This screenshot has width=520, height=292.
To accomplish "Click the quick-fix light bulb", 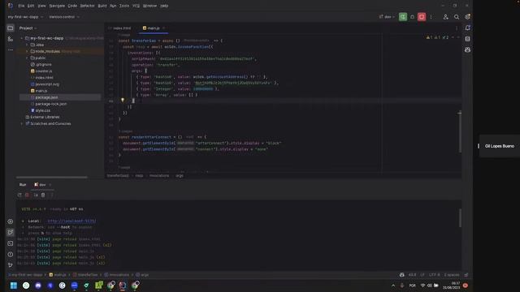I will [x=123, y=100].
